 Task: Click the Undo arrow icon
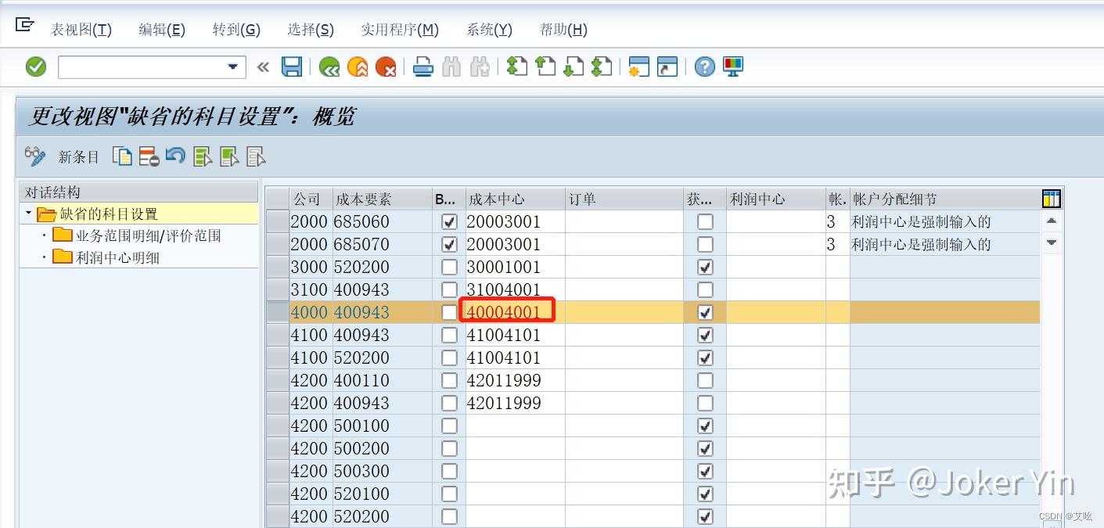click(174, 156)
